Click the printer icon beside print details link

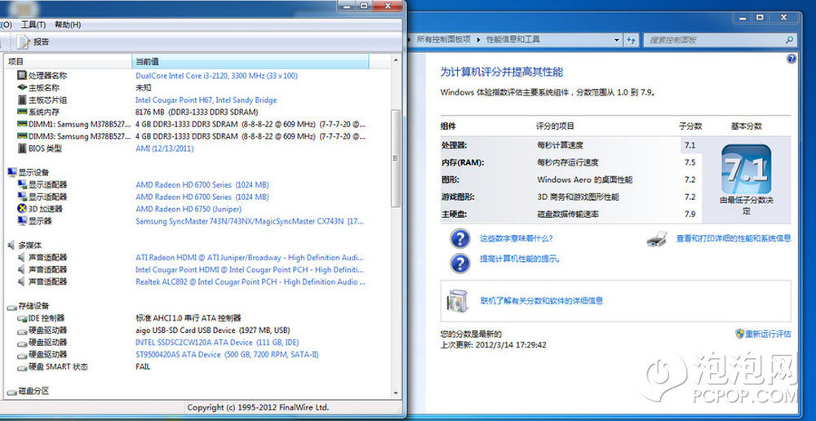[x=657, y=238]
